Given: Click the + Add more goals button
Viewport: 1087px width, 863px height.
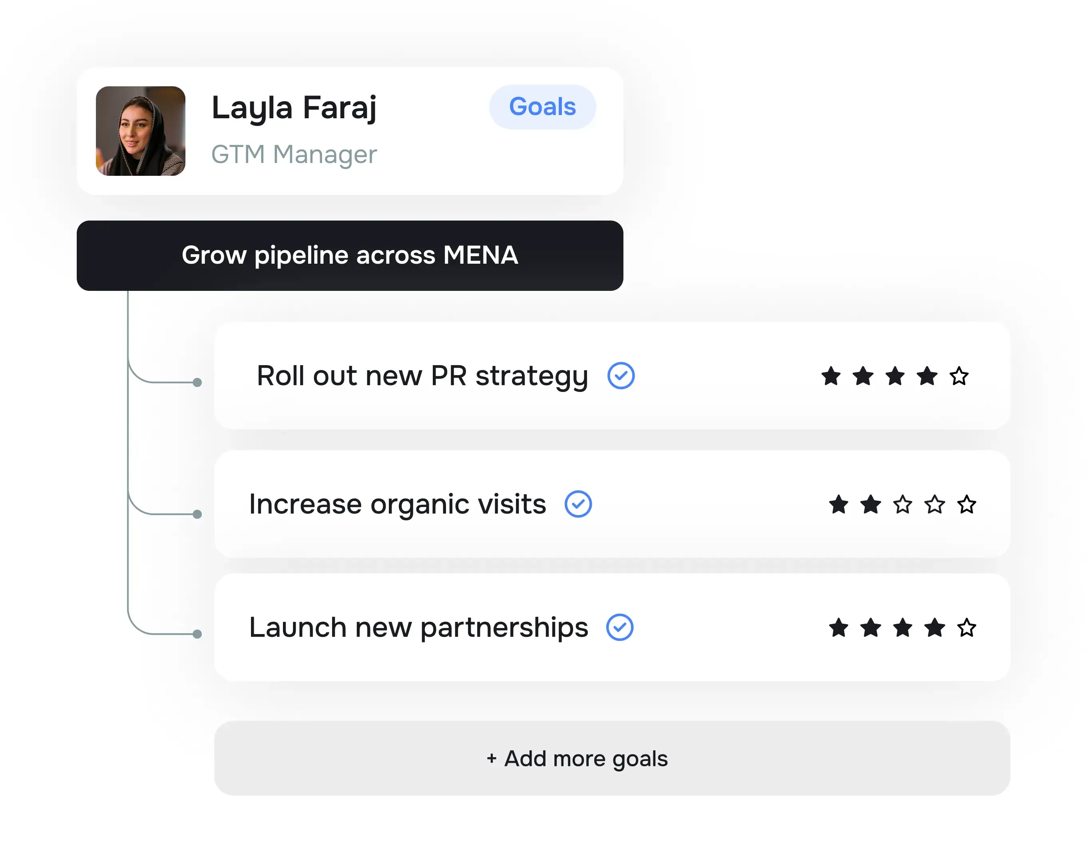Looking at the screenshot, I should (577, 758).
